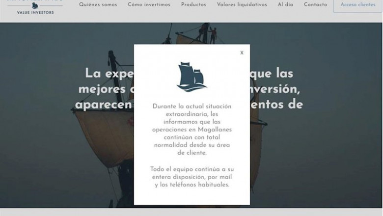Click the Value Investors logo in header
Viewport: 383px width, 216px height.
35,7
